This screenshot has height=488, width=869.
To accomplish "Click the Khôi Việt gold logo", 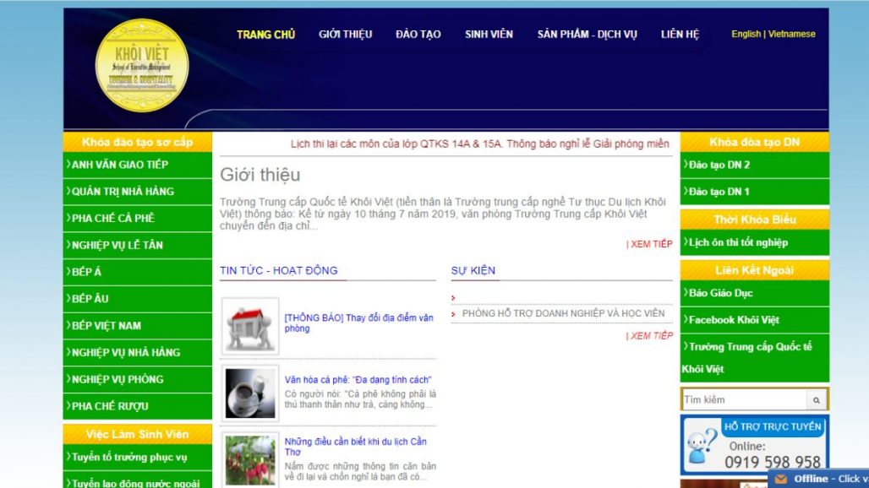I will (x=142, y=65).
